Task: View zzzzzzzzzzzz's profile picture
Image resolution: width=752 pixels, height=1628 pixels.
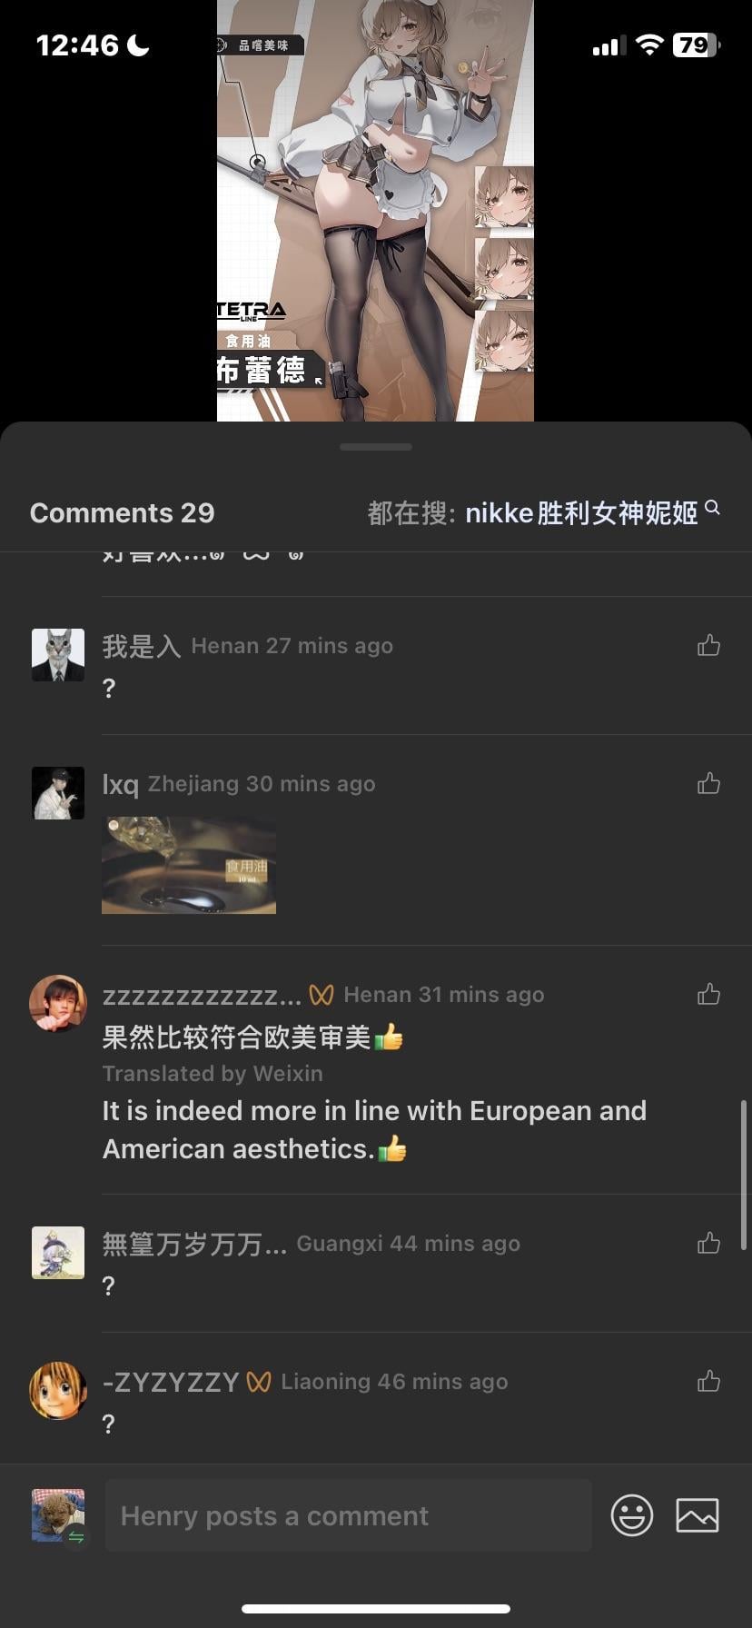Action: pyautogui.click(x=58, y=1004)
